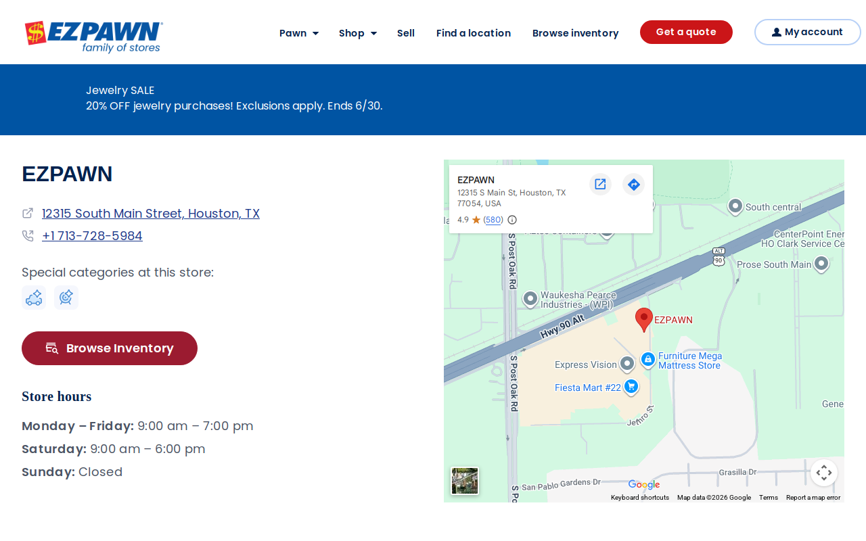The image size is (866, 541).
Task: Select the Express Vision map marker
Action: 627,364
